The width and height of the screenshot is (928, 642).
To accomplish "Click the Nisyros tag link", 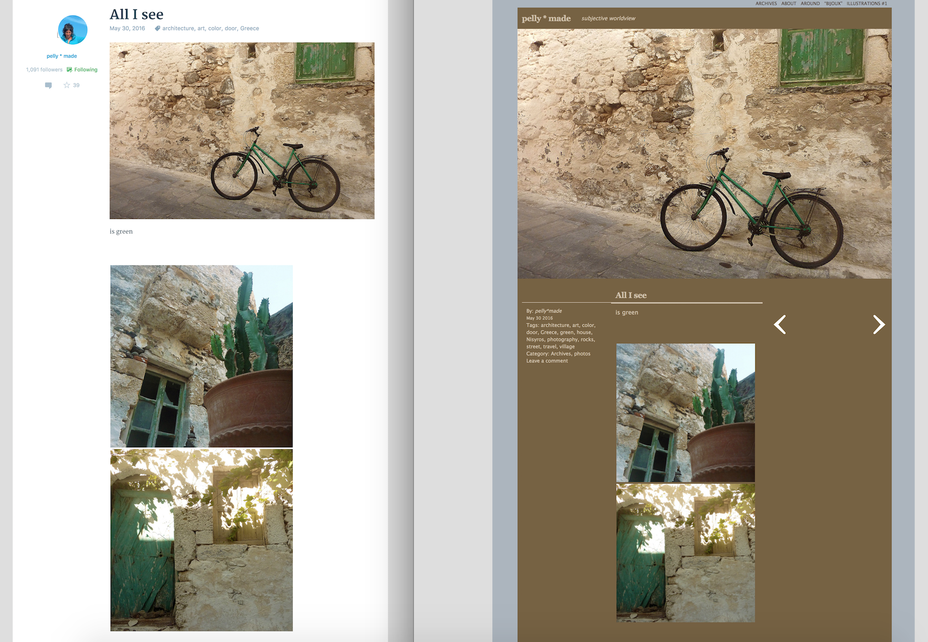I will point(535,340).
